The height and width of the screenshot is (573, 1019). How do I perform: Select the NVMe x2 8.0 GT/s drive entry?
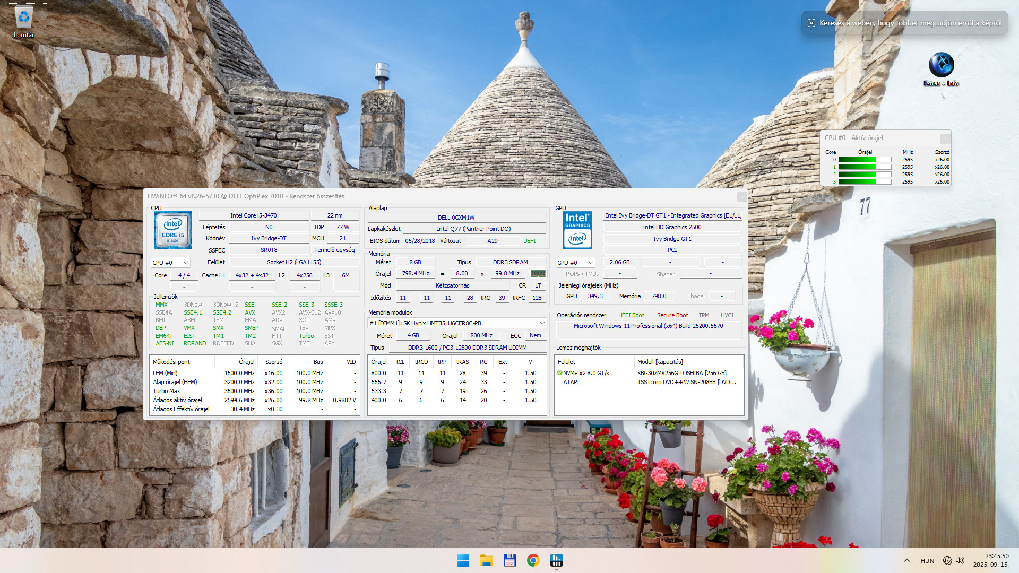point(585,373)
